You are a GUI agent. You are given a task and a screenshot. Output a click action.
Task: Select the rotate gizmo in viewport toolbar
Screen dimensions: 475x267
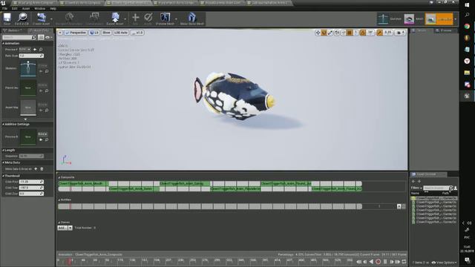coord(324,33)
